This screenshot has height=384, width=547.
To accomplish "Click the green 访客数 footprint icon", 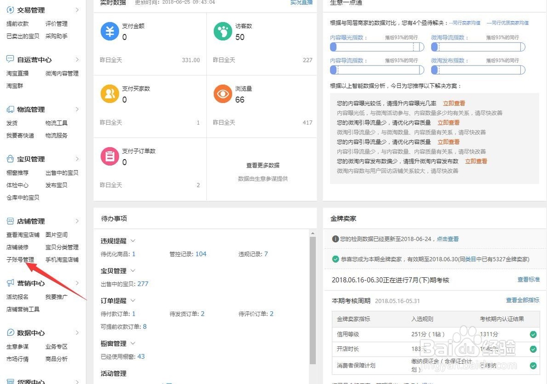I will coord(223,31).
